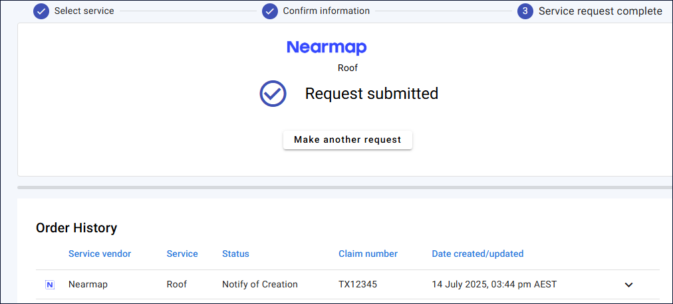Click the Roof label under the Nearmap logo
Viewport: 673px width, 304px height.
coord(348,68)
